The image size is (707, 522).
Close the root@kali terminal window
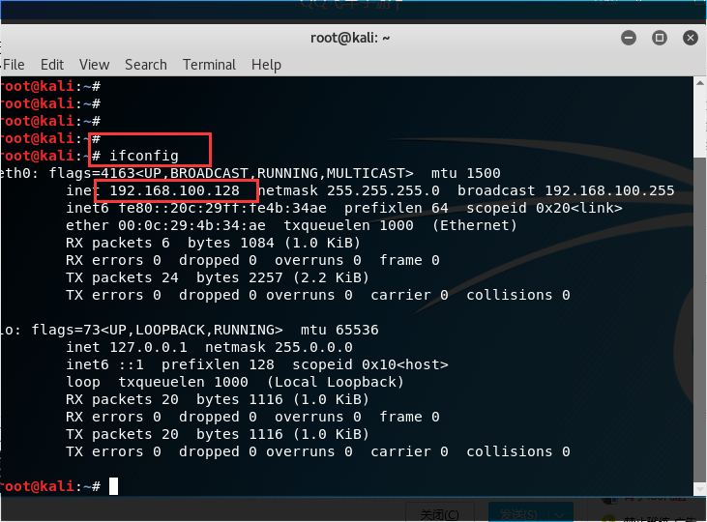691,38
